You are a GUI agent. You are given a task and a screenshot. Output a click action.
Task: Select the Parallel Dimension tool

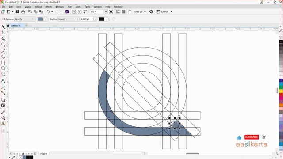pyautogui.click(x=3, y=87)
